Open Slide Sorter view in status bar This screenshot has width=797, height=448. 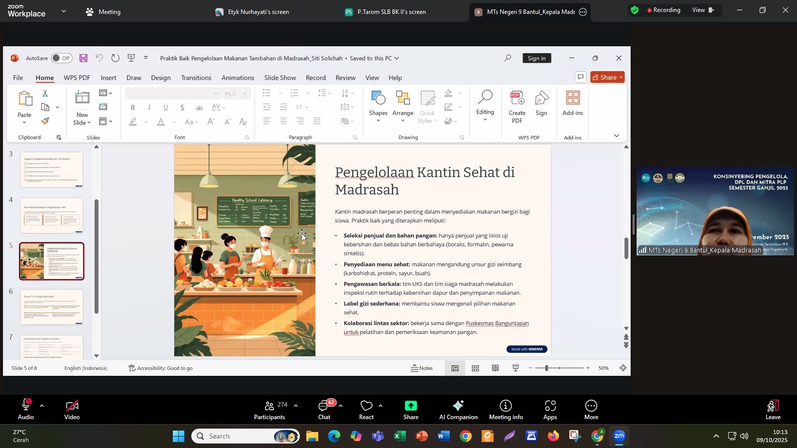(x=476, y=368)
